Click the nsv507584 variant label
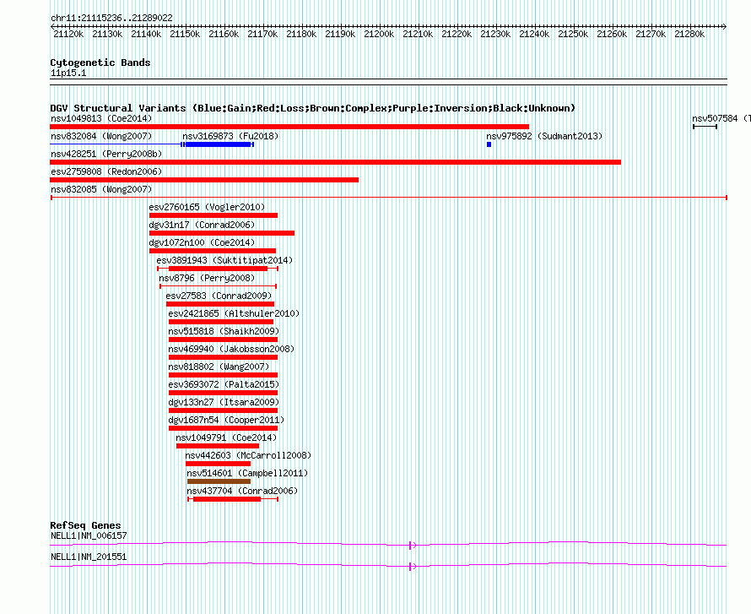This screenshot has width=751, height=614. (x=721, y=118)
